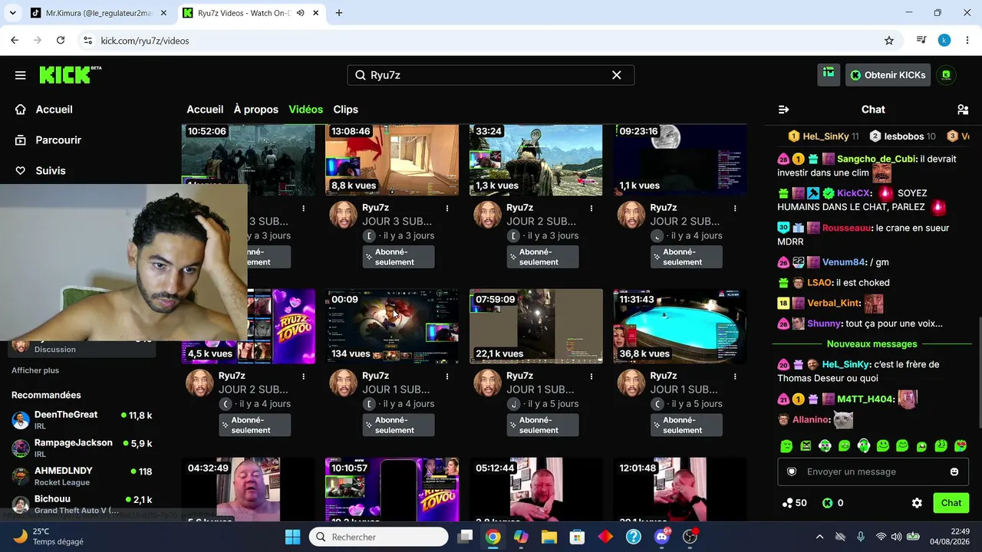Bookmark this page with the star icon

pyautogui.click(x=889, y=41)
